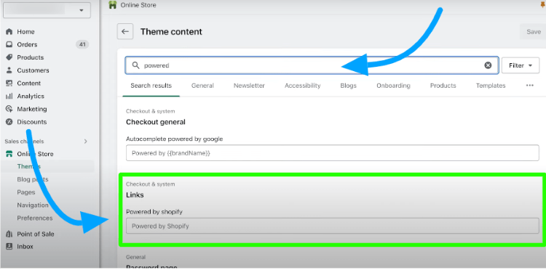Expand the Sales channels chevron

(x=86, y=142)
